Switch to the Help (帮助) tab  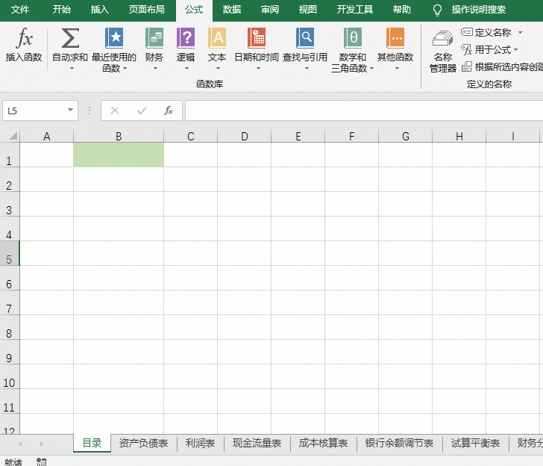click(x=402, y=10)
